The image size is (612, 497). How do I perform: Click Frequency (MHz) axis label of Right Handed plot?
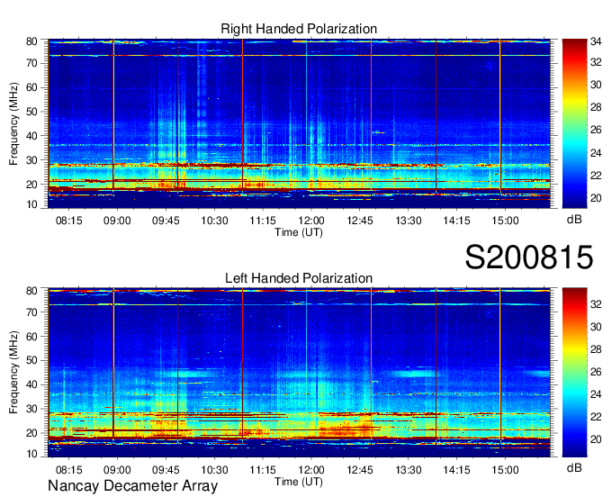(x=13, y=123)
